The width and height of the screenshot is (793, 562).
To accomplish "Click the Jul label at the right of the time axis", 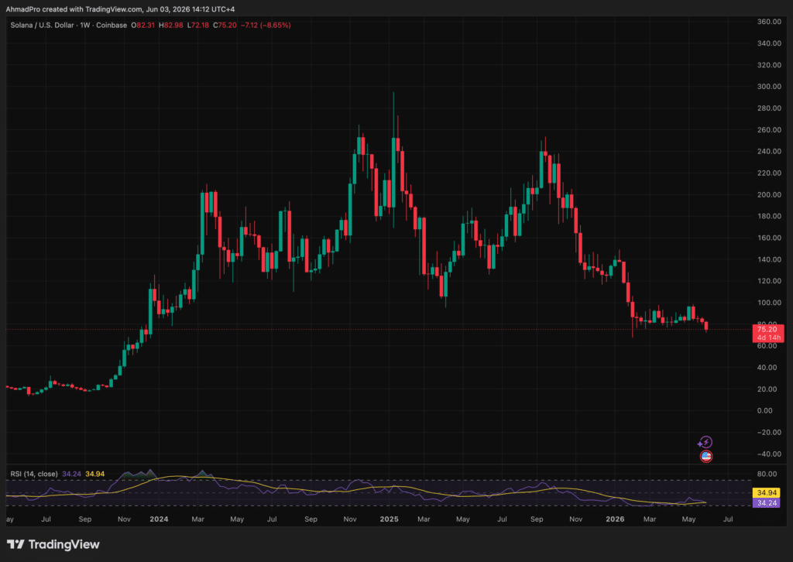I will [728, 519].
